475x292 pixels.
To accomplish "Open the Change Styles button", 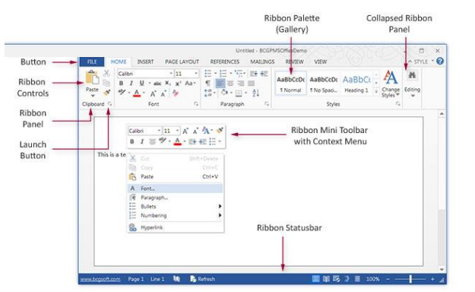I will coord(391,84).
